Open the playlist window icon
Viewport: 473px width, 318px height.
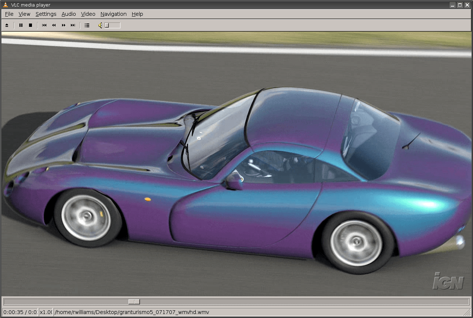87,25
